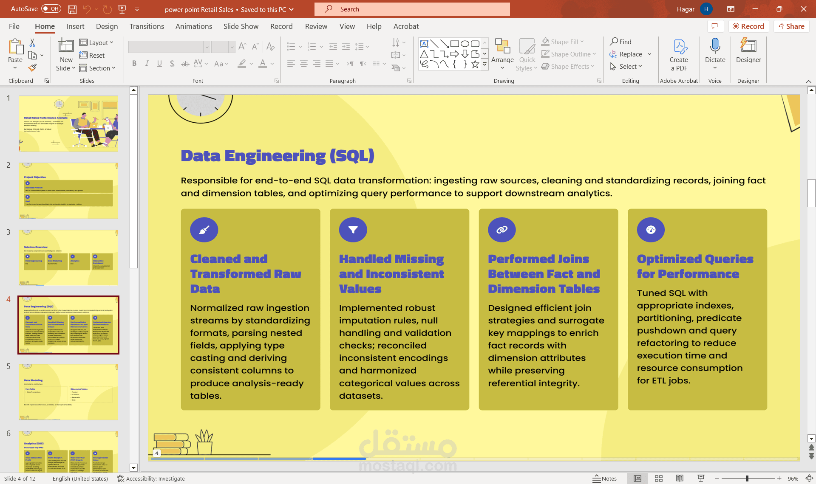
Task: Click the Save icon in title bar
Action: click(72, 9)
